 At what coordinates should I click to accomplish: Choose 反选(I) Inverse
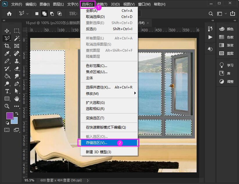point(109,29)
